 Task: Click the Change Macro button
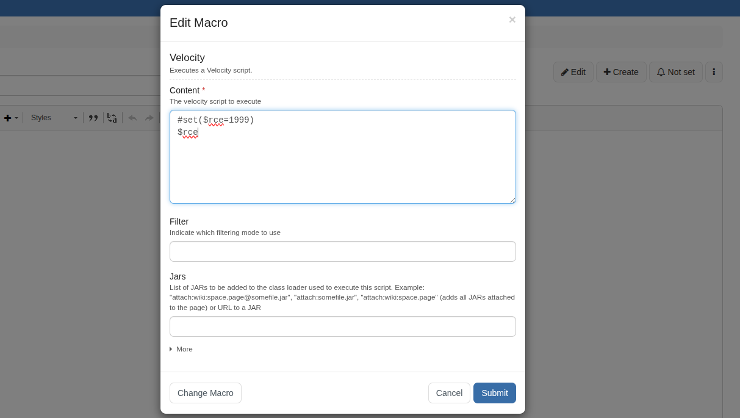206,393
